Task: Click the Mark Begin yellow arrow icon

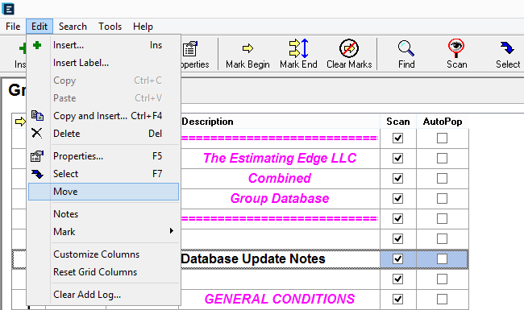Action: click(247, 48)
